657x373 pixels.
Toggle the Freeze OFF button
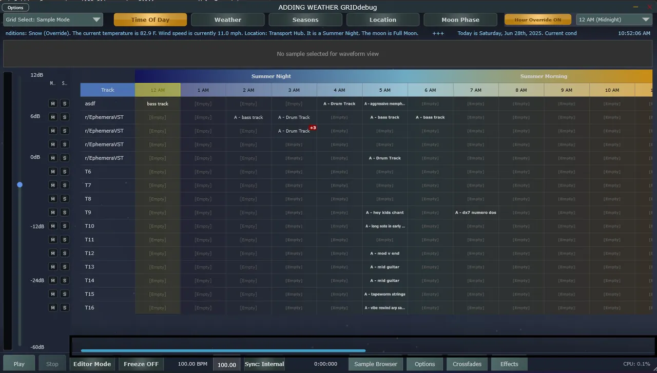pyautogui.click(x=141, y=364)
